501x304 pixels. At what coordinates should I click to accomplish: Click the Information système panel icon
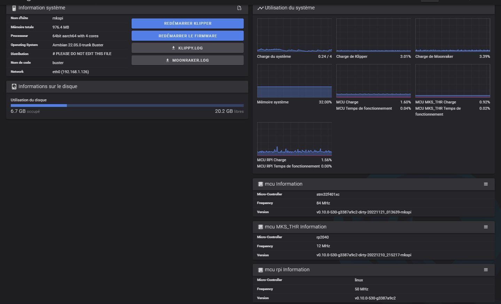point(14,8)
